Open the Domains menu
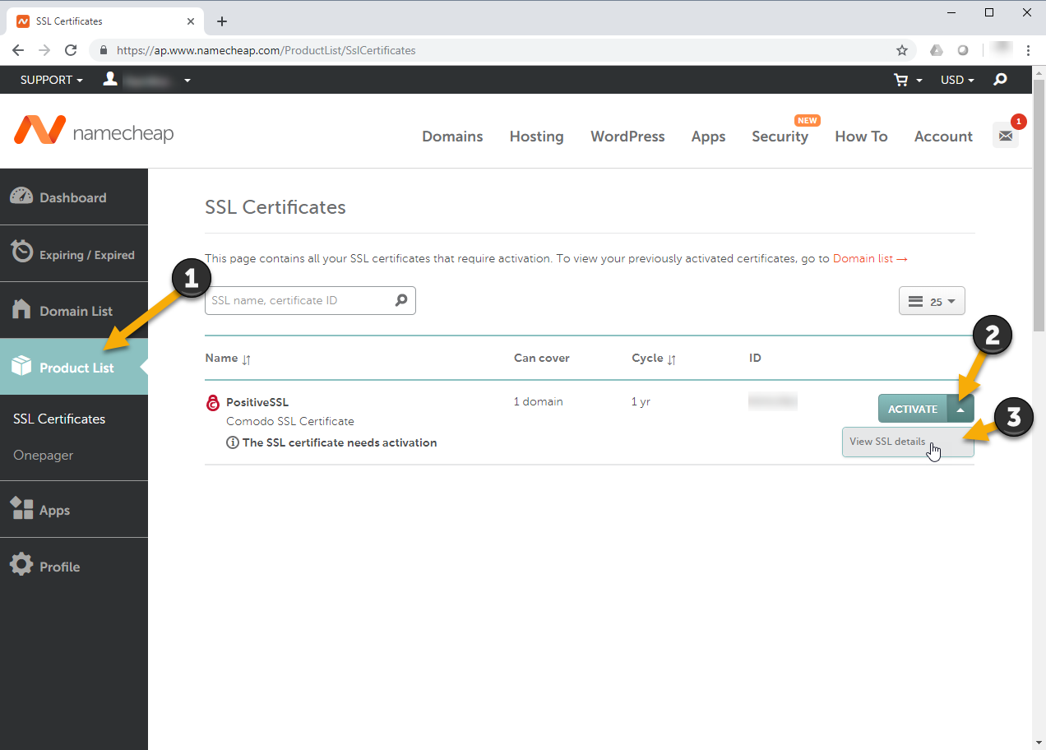1046x750 pixels. point(452,137)
